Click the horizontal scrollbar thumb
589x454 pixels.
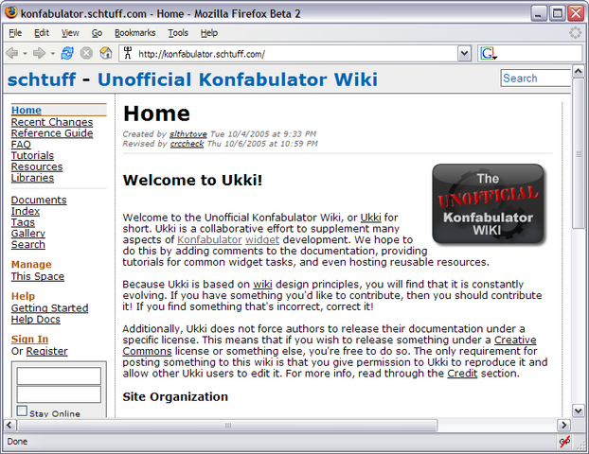(227, 425)
